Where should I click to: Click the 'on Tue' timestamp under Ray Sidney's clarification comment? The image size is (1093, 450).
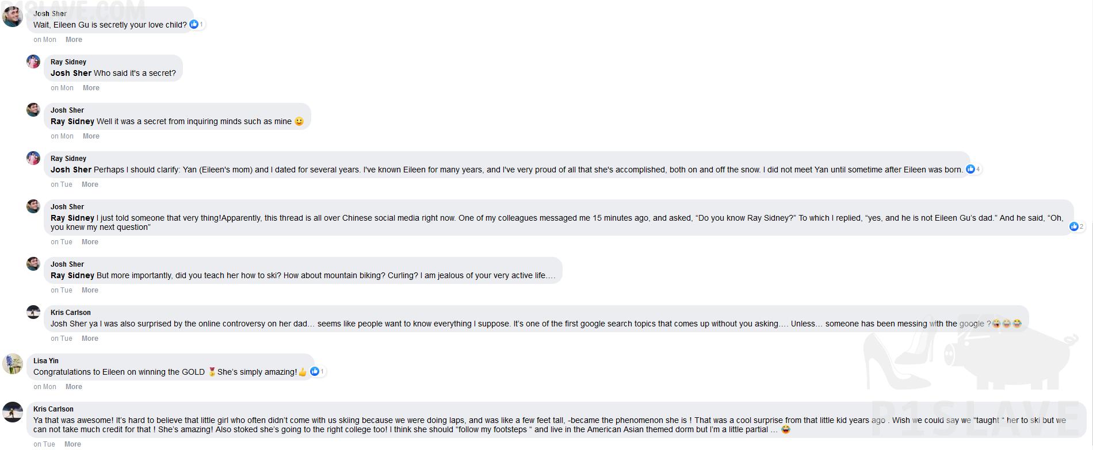pos(62,184)
